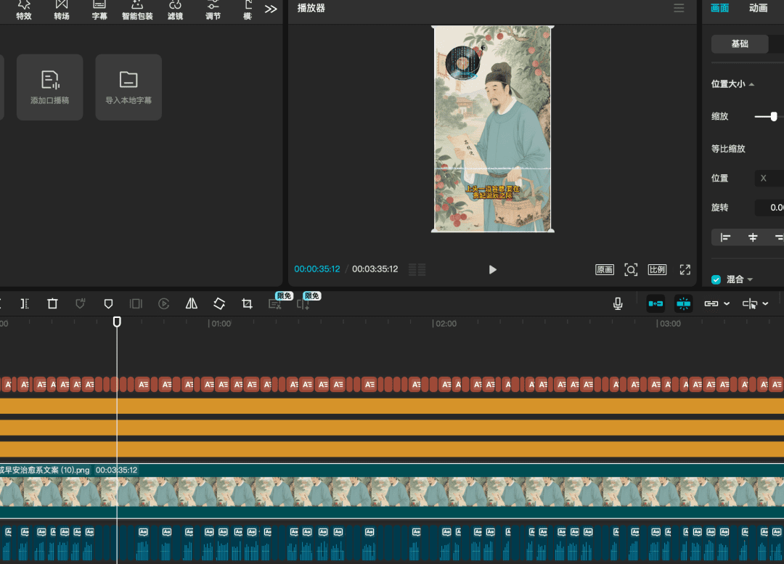
Task: Open the 比例 aspect ratio button
Action: coord(657,269)
